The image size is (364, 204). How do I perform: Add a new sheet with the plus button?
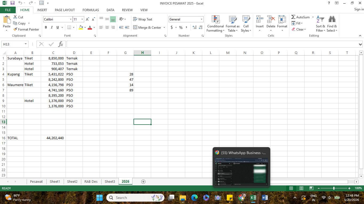tap(143, 181)
